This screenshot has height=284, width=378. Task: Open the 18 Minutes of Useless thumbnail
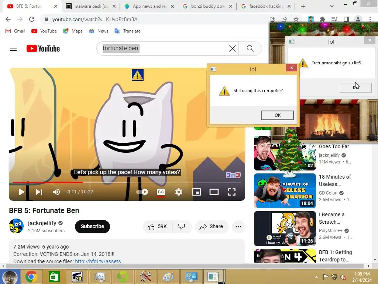point(285,191)
